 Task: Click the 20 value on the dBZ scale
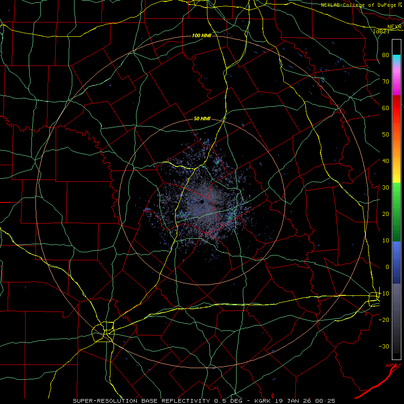(386, 214)
